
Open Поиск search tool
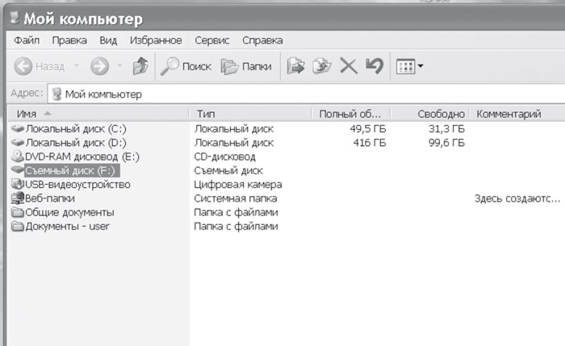click(186, 66)
